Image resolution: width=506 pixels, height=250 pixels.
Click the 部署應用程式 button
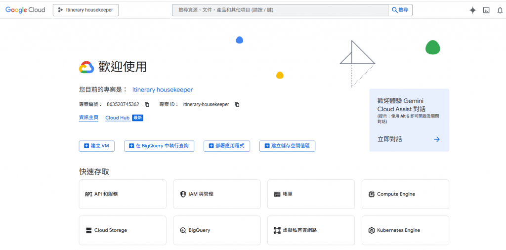(x=227, y=146)
